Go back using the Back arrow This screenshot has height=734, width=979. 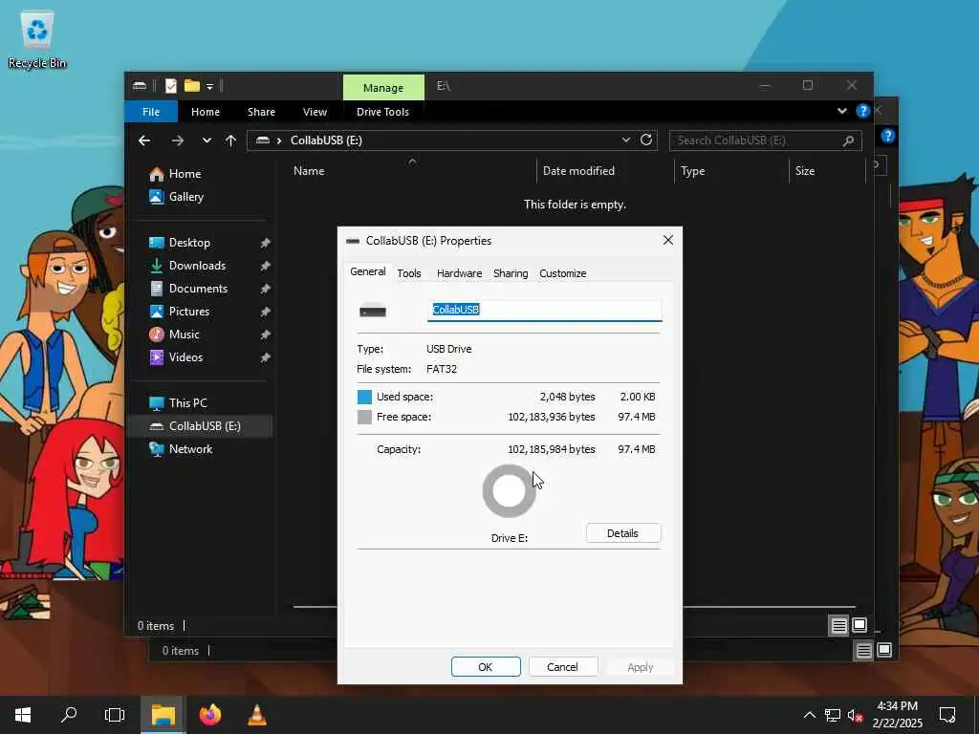[x=144, y=140]
